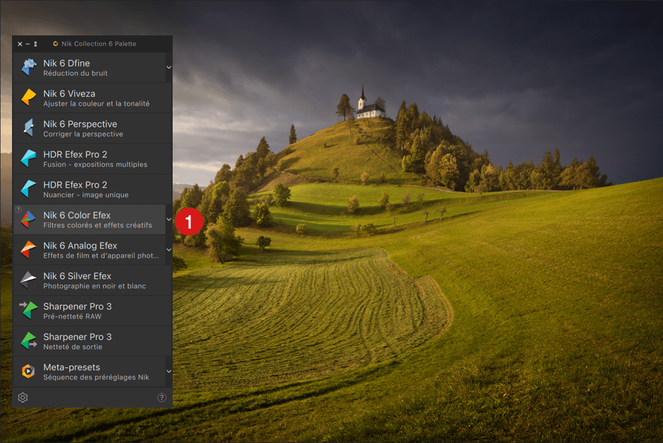This screenshot has height=443, width=663.
Task: Click 'Filtres colorés et effets créatifs' text
Action: (x=98, y=225)
